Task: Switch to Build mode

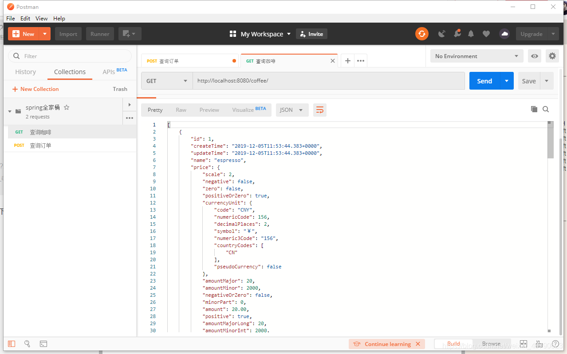Action: [453, 344]
